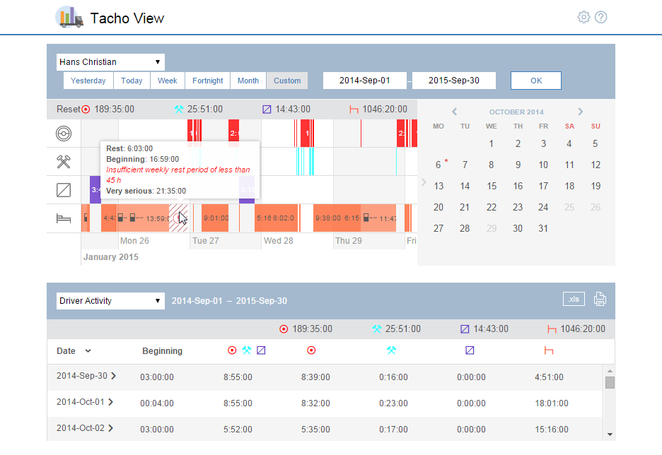The image size is (662, 455).
Task: Open settings gear icon
Action: click(x=583, y=17)
